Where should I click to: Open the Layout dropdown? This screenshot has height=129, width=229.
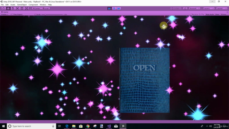221,9
